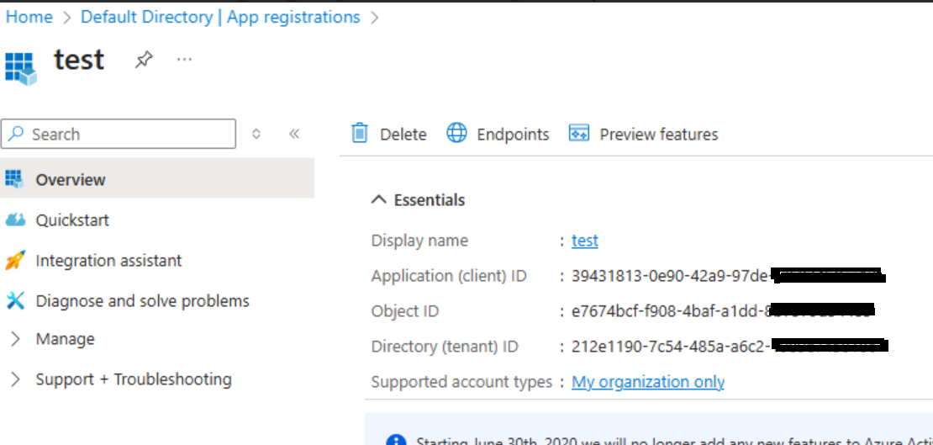Click the test app registration icon
This screenshot has height=445, width=933.
21,68
